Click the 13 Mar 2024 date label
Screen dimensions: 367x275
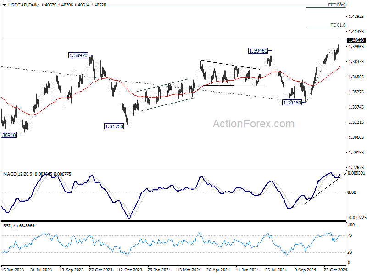pos(189,269)
